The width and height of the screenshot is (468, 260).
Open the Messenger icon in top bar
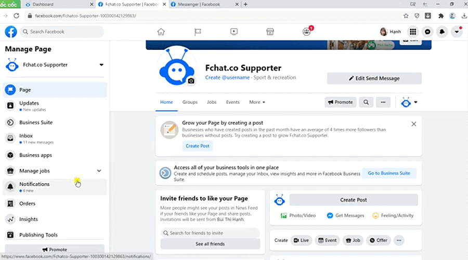pos(427,32)
